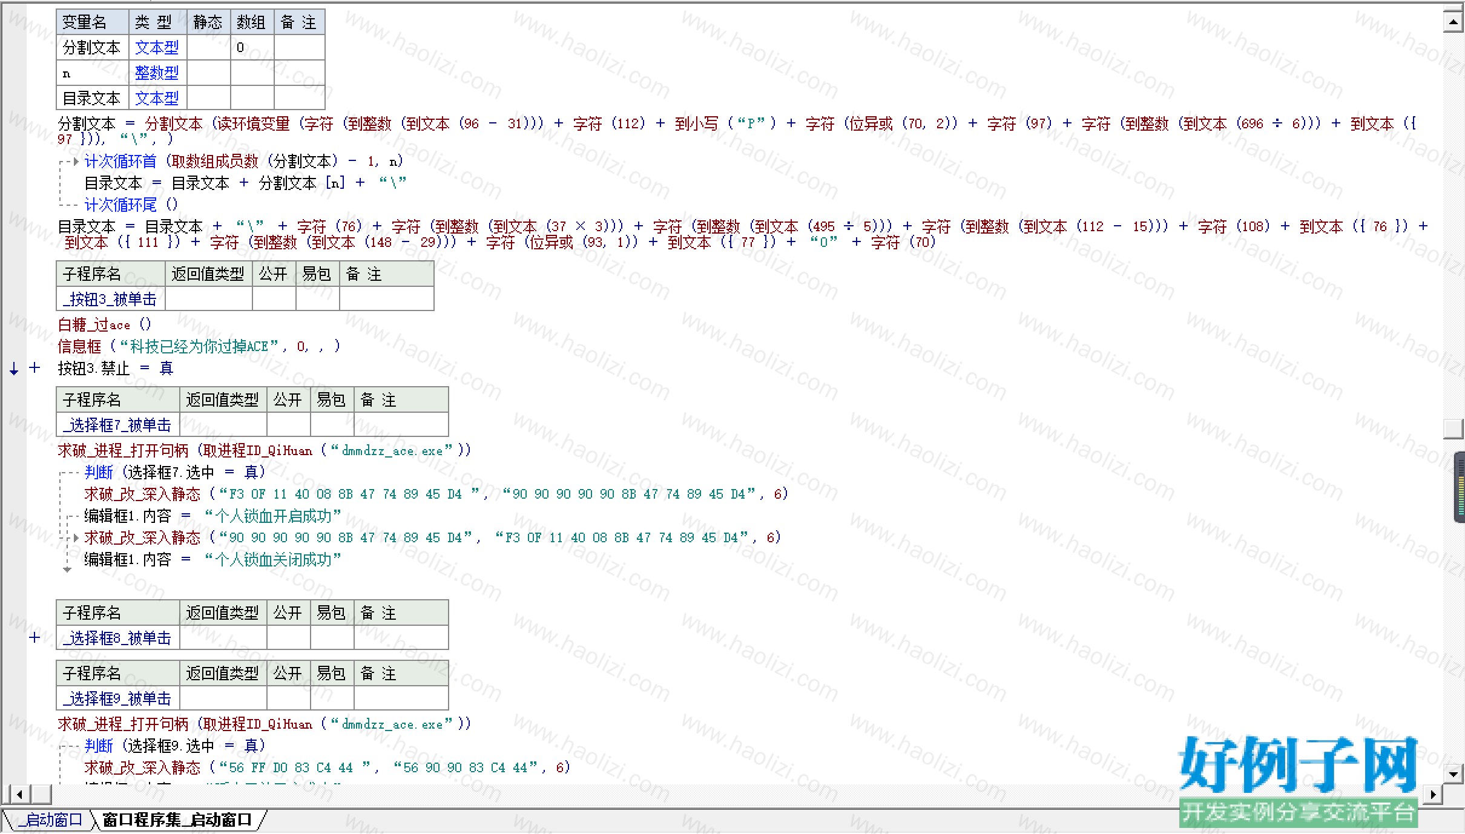The height and width of the screenshot is (834, 1465).
Task: Click the 读环境变量 function call
Action: [x=254, y=123]
